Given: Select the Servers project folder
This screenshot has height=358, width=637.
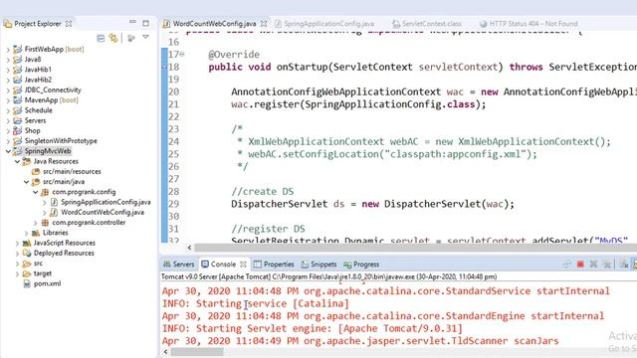Looking at the screenshot, I should click(35, 120).
